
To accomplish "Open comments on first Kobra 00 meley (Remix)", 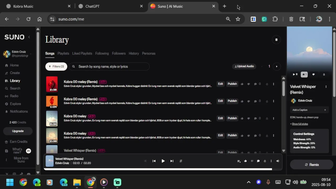I will [x=255, y=84].
